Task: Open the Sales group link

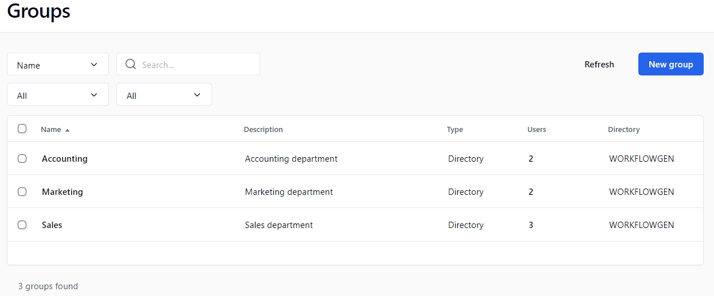Action: (52, 225)
